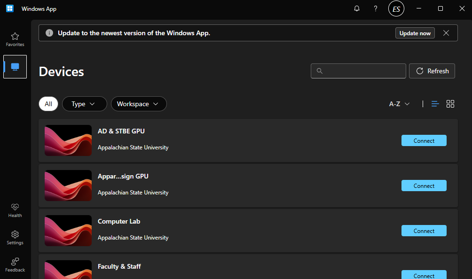Connect to Computer Lab

point(424,231)
